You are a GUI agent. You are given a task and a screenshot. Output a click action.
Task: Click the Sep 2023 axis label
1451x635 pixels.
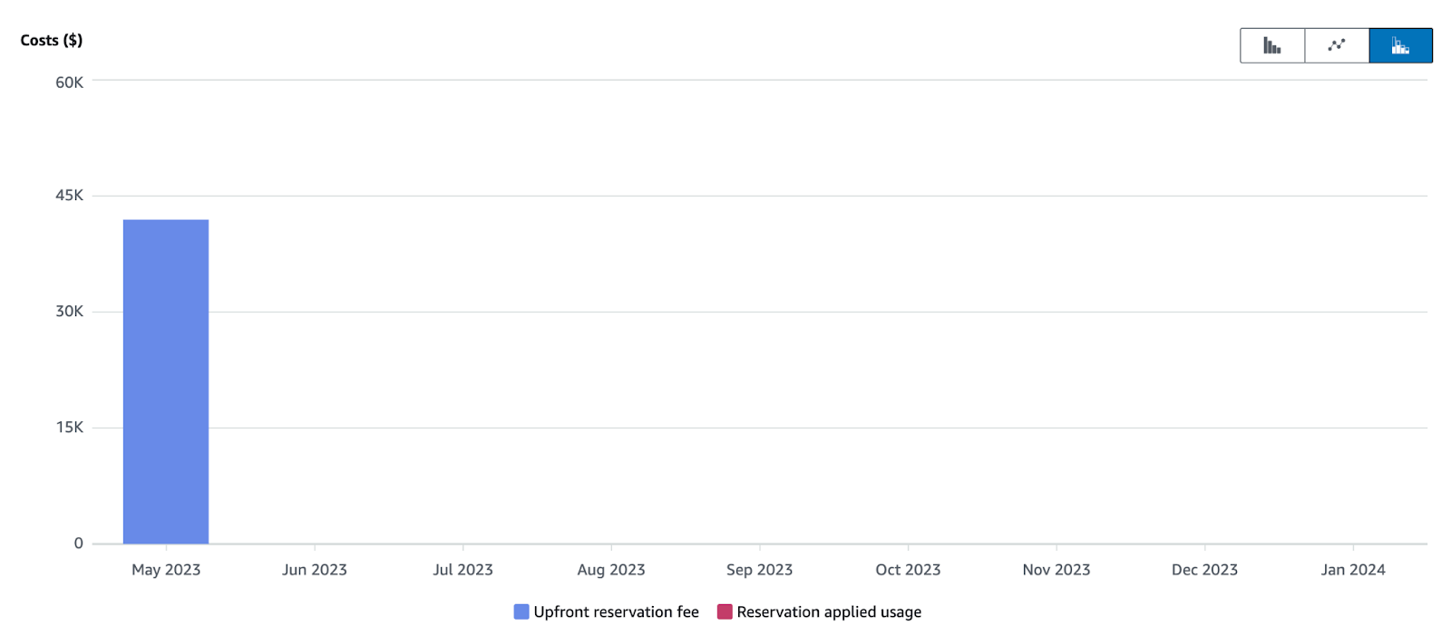[x=759, y=570]
